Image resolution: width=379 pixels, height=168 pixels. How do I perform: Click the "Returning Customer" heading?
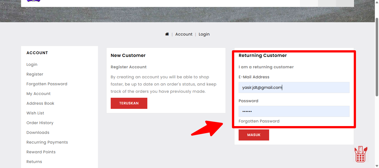click(x=263, y=56)
